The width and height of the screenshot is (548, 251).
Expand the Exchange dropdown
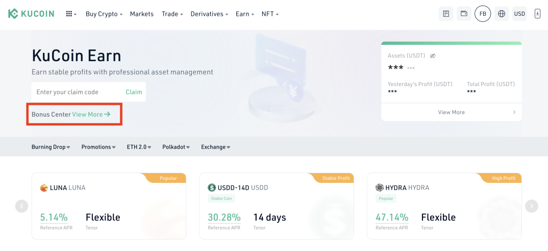pos(216,147)
